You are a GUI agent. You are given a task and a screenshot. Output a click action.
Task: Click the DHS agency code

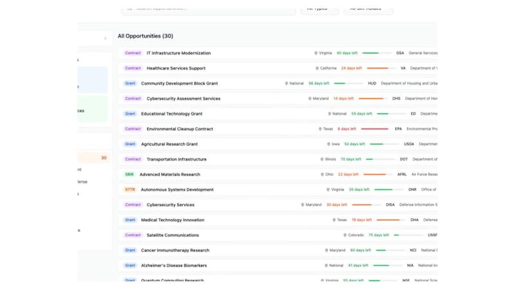397,99
